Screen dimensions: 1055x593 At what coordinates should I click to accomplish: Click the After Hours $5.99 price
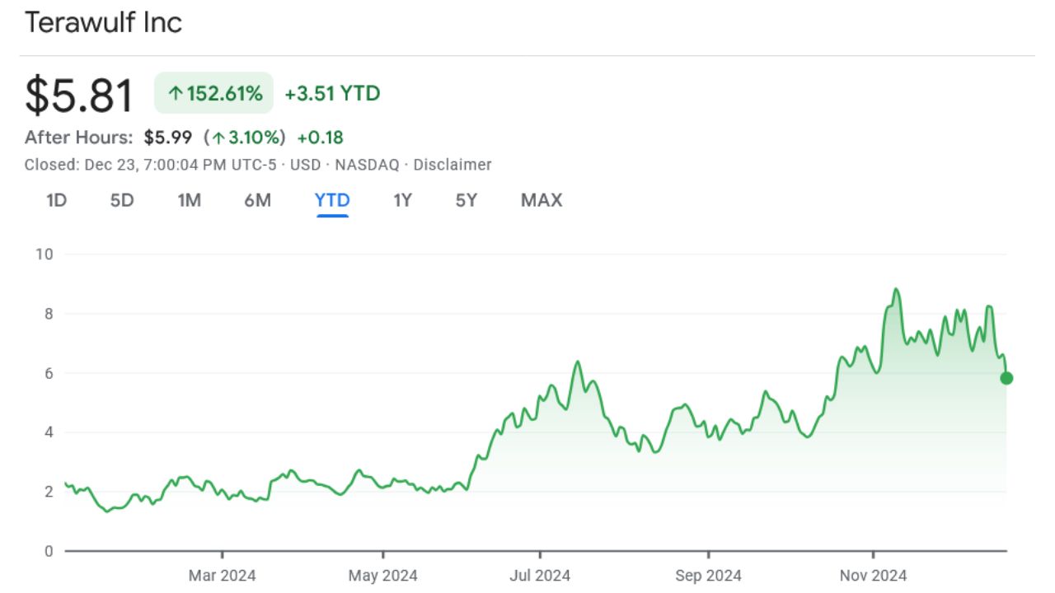(x=168, y=137)
